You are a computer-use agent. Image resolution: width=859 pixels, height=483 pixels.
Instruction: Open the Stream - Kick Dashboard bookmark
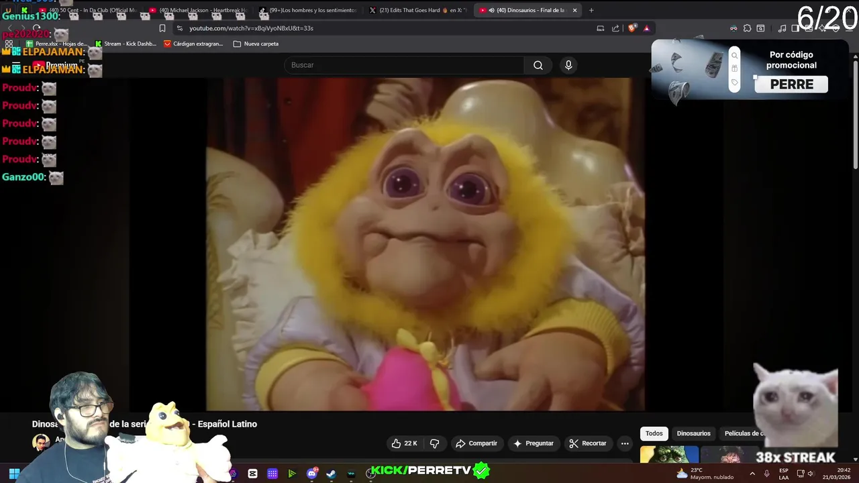tap(125, 44)
